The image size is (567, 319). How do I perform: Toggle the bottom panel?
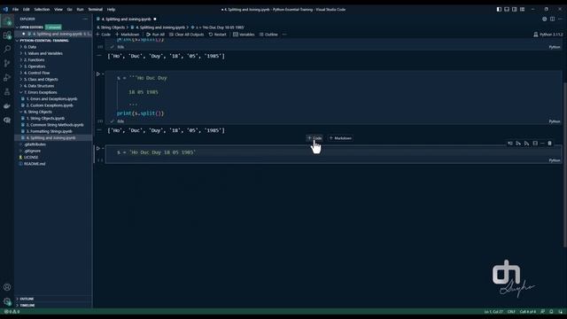pyautogui.click(x=507, y=10)
